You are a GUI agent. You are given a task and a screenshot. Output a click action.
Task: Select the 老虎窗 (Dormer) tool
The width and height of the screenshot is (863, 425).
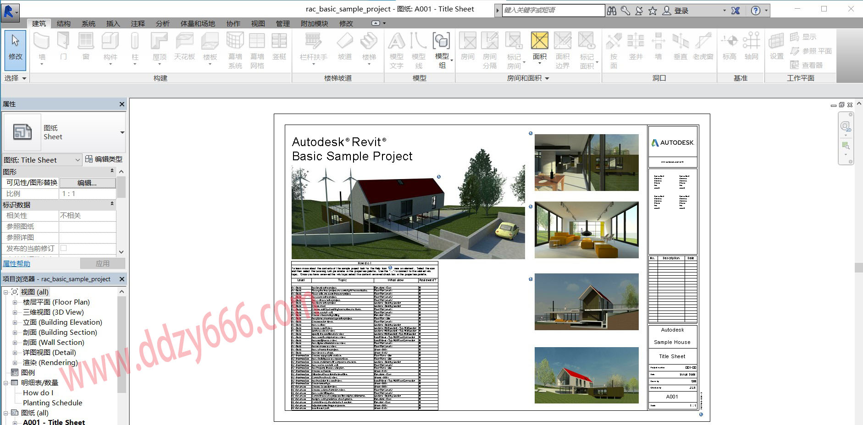(x=703, y=46)
